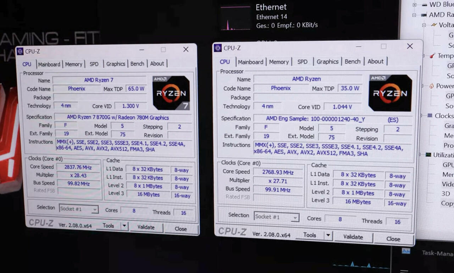The image size is (454, 273).
Task: Click Ryzen logo in right CPU-Z window
Action: (x=390, y=93)
